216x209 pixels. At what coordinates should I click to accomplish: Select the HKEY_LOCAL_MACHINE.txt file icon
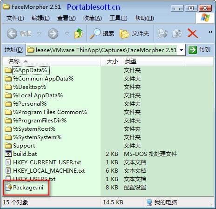(x=8, y=171)
